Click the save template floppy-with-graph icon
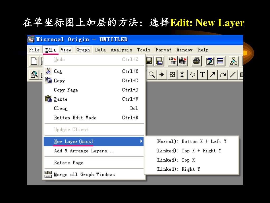270x203 pixels. 159,61
